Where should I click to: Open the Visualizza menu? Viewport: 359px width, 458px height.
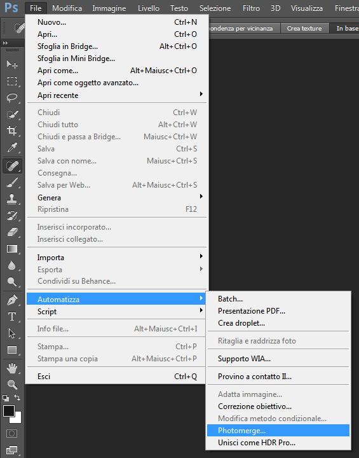[307, 8]
